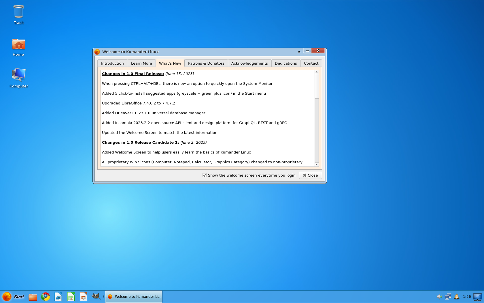
Task: Click the Updated the Welcome Screen line
Action: pyautogui.click(x=160, y=133)
